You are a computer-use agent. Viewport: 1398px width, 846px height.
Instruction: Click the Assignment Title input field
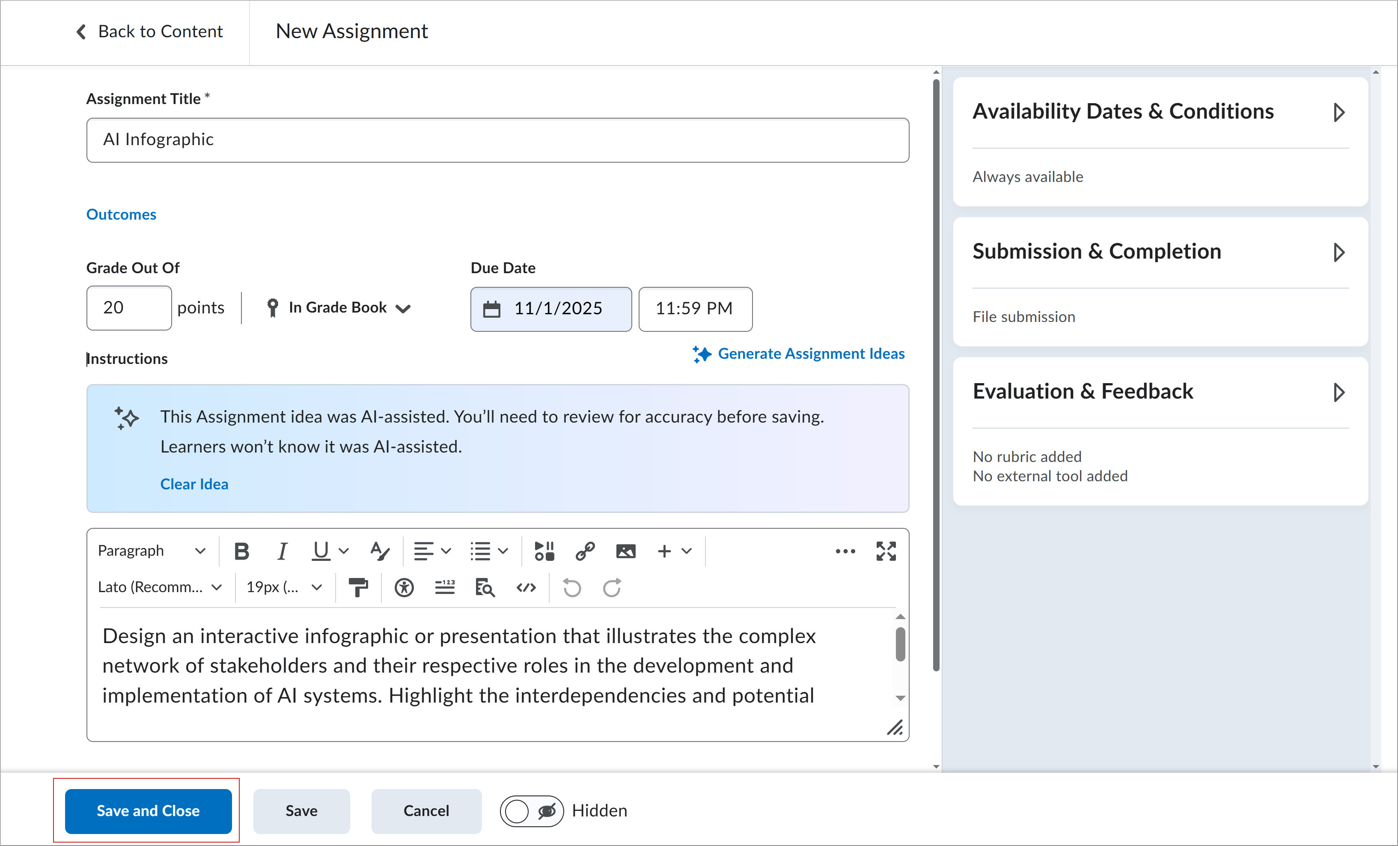pyautogui.click(x=497, y=140)
